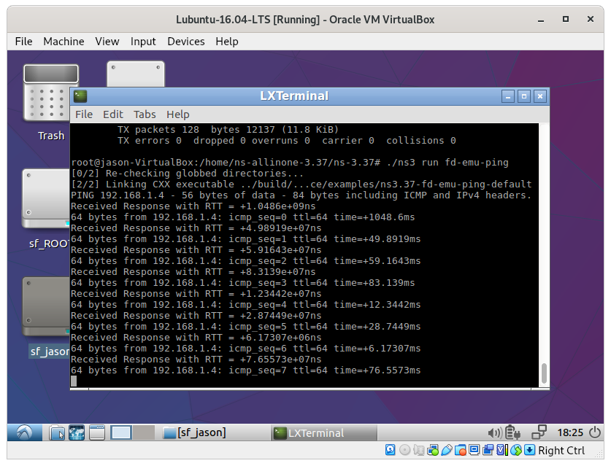Click the ./ns3 run fd-emu-ping command line
Image resolution: width=611 pixels, height=466 pixels.
point(290,163)
